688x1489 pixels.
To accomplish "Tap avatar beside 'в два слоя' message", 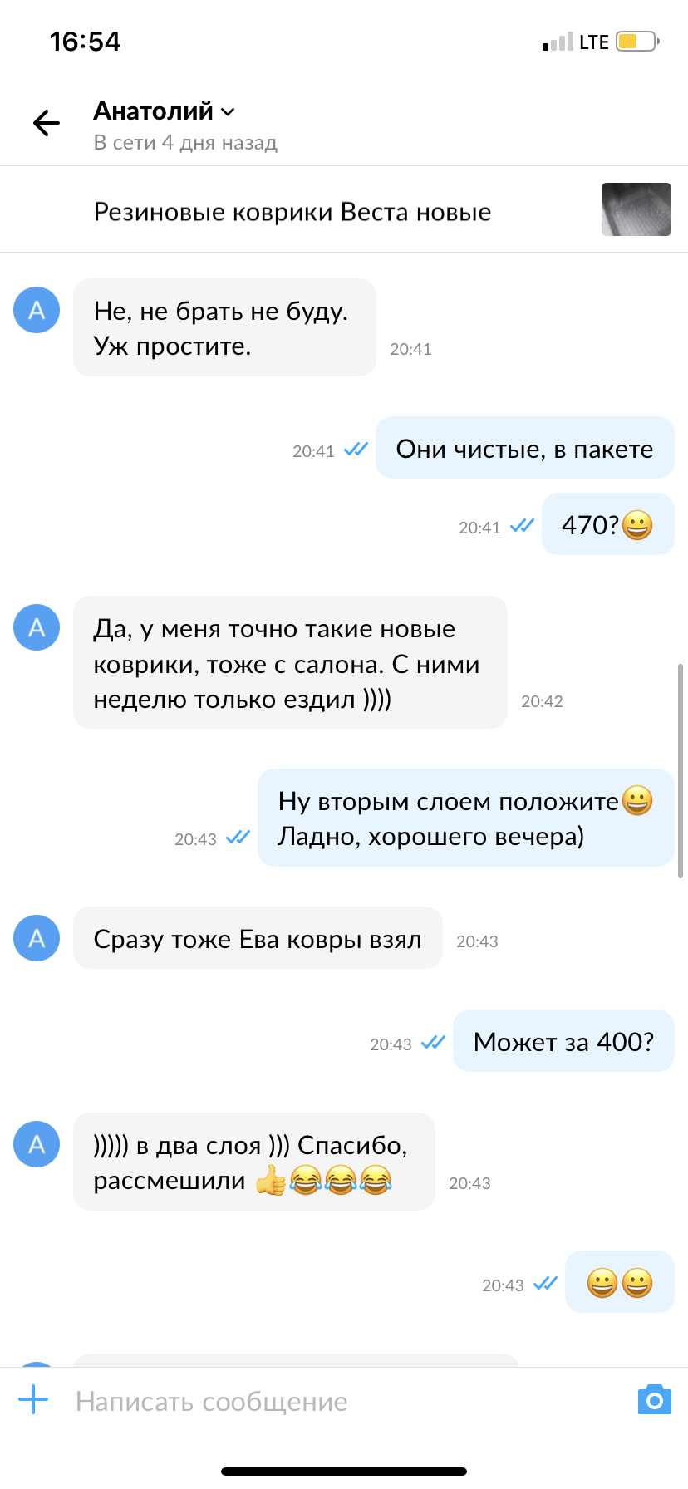I will 37,1144.
